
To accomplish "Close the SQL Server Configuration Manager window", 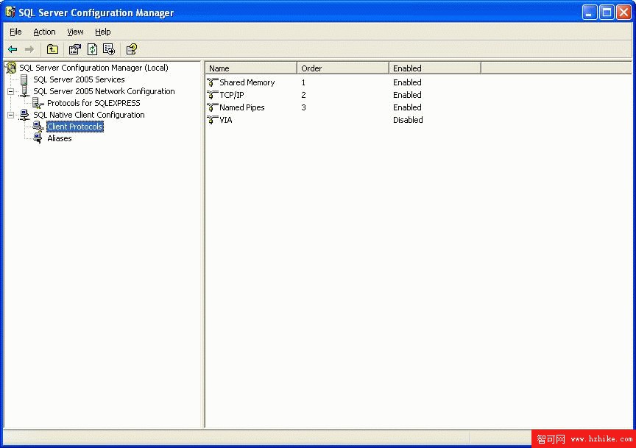I will 623,13.
